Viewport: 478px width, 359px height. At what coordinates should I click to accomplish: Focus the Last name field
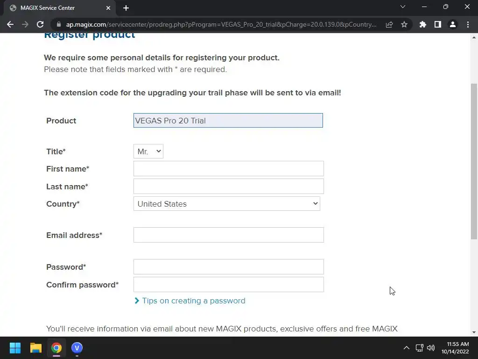(x=229, y=186)
